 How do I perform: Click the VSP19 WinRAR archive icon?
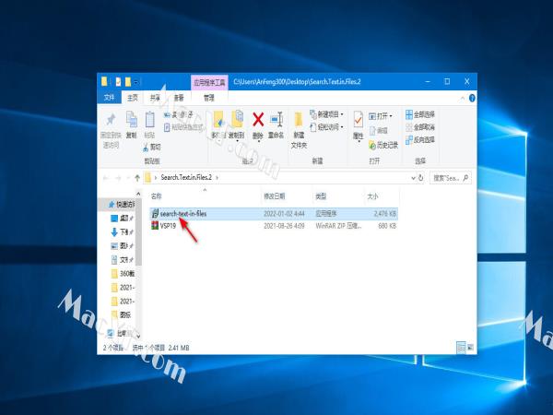tap(155, 226)
